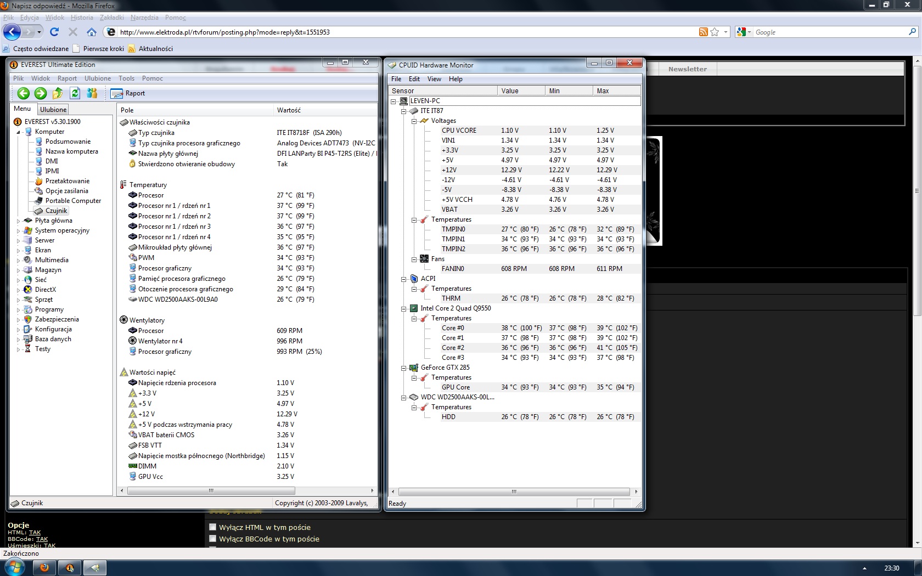The image size is (922, 576).
Task: Collapse the GeForce GTX 285 node
Action: point(404,368)
